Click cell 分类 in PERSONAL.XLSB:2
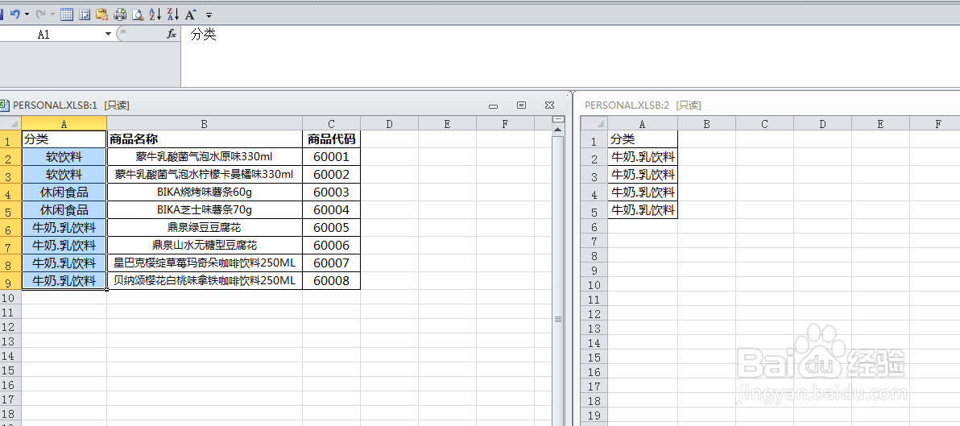The image size is (960, 426). 642,139
